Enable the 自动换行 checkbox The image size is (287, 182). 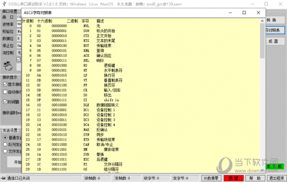pos(5,92)
